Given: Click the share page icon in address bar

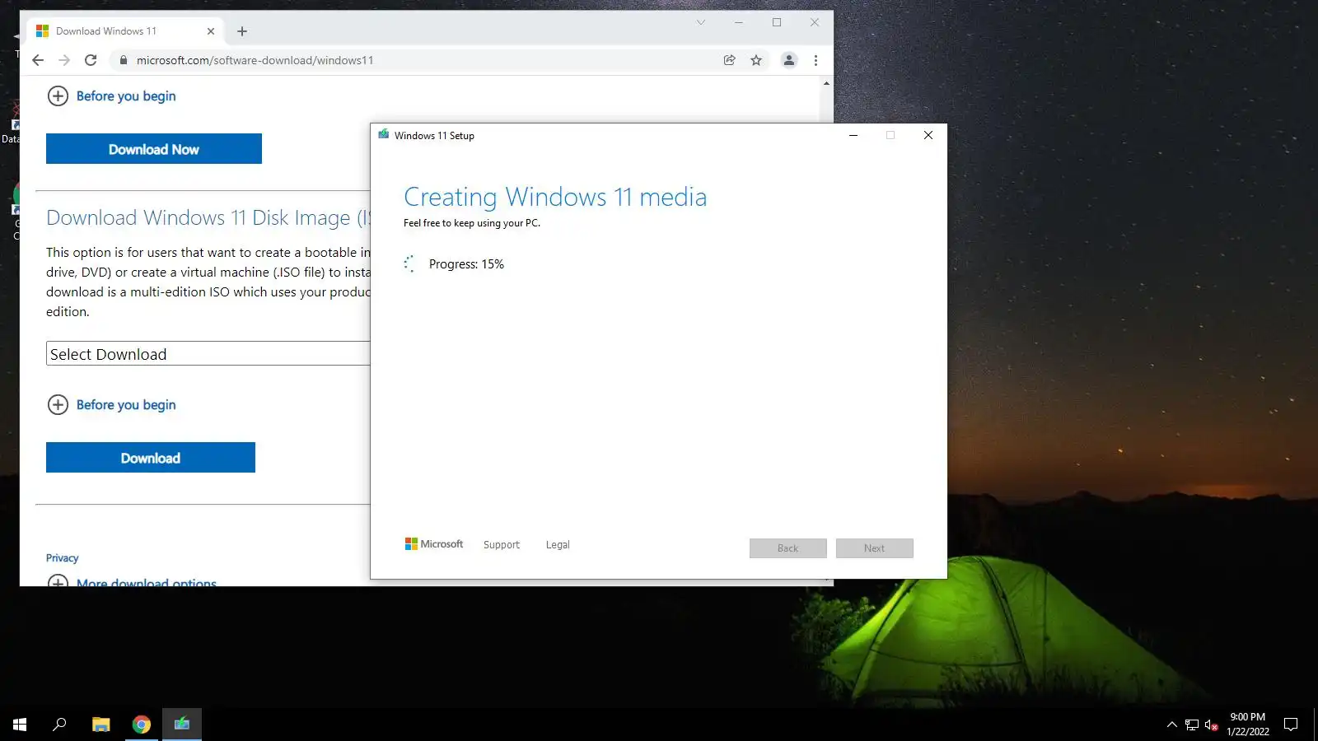Looking at the screenshot, I should 729,60.
